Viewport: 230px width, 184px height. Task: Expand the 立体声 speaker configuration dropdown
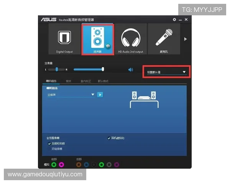coord(71,95)
